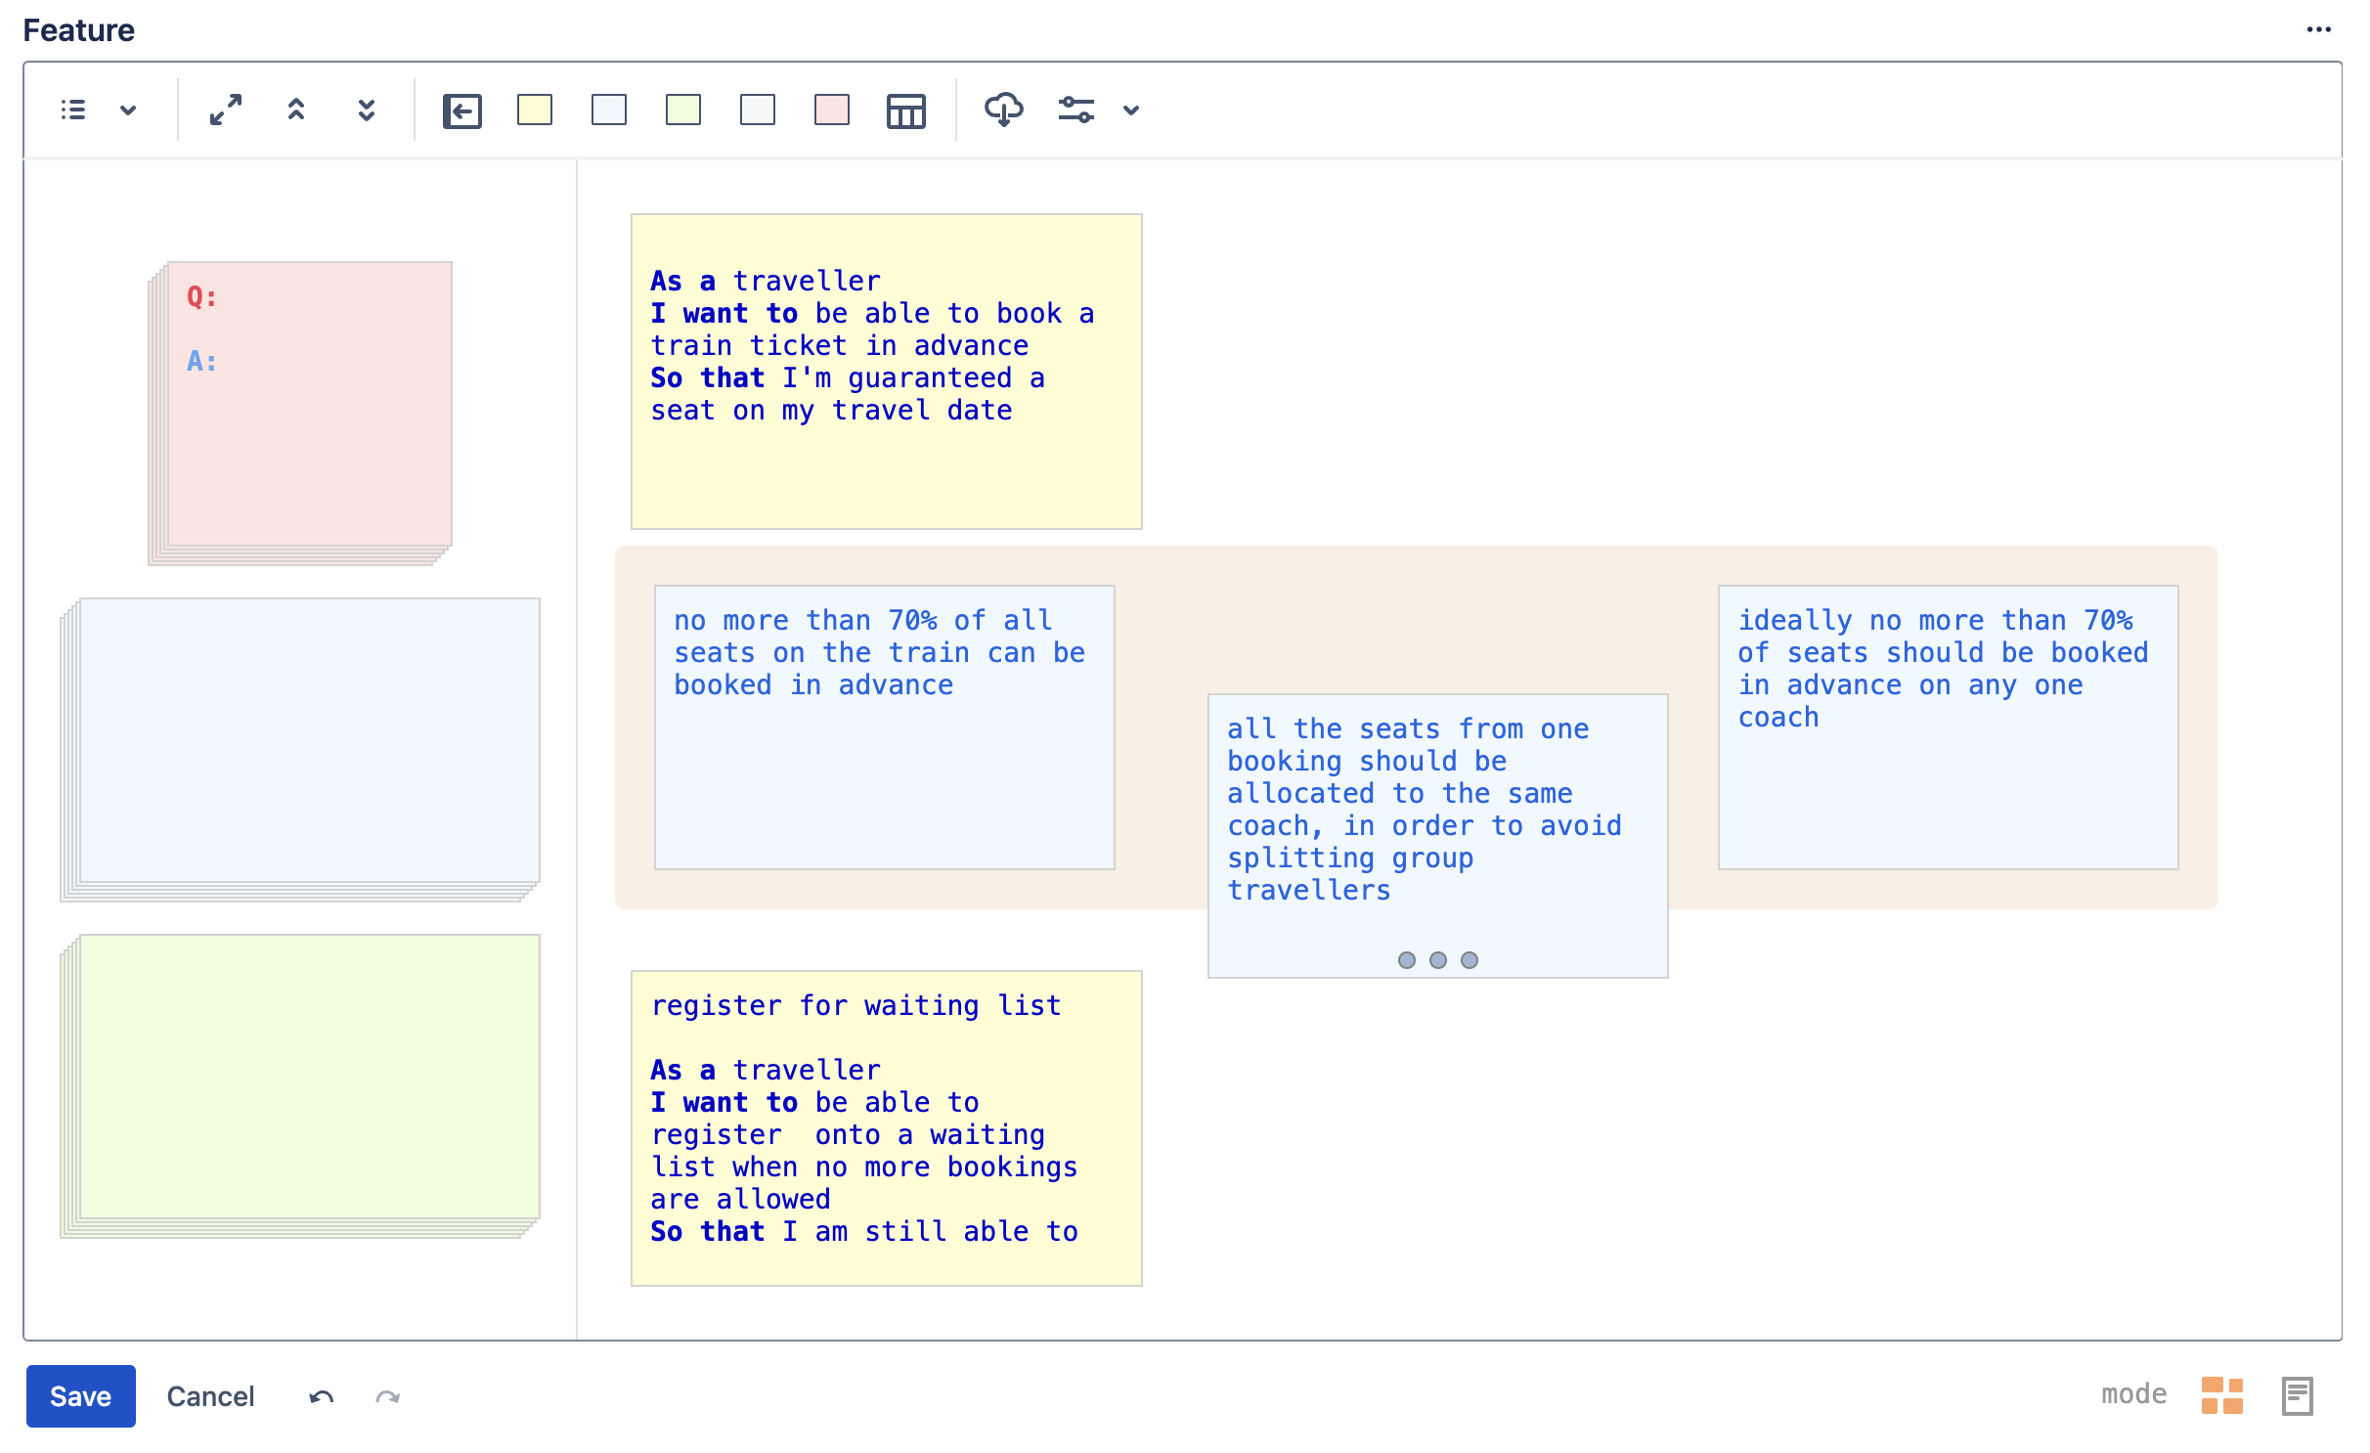The width and height of the screenshot is (2370, 1453).
Task: Click the cloud download icon
Action: click(1004, 110)
